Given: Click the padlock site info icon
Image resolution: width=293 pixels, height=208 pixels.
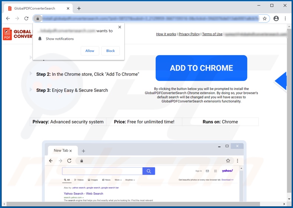Looking at the screenshot, I should point(38,19).
